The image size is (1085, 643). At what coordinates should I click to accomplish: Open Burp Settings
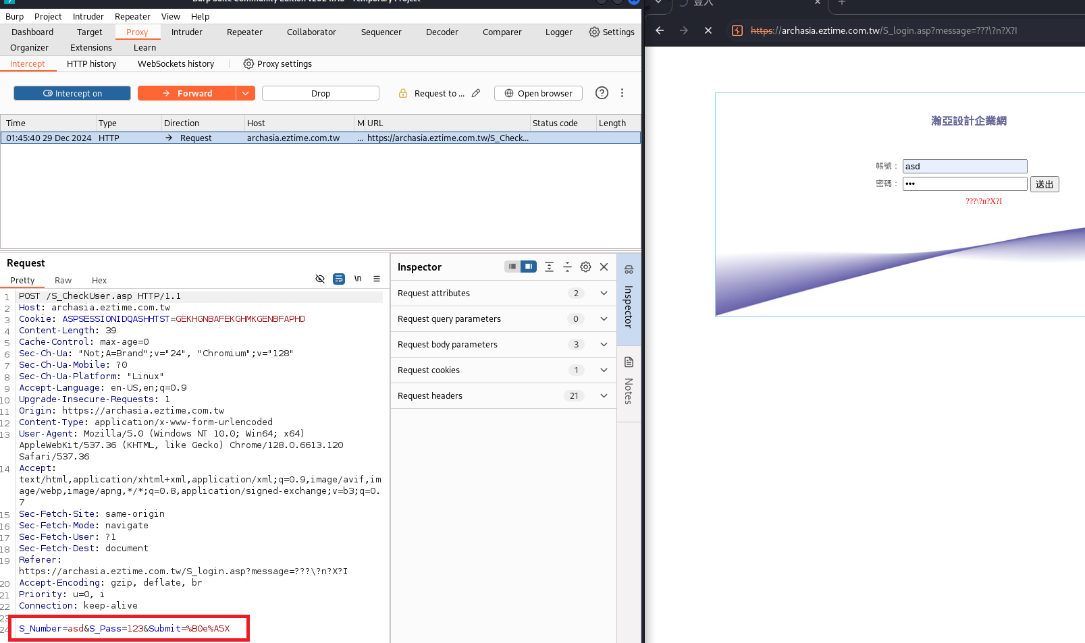tap(612, 32)
